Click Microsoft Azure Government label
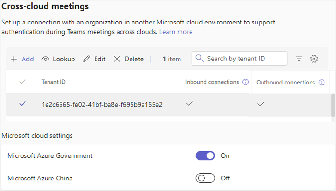The width and height of the screenshot is (336, 191). pyautogui.click(x=50, y=155)
